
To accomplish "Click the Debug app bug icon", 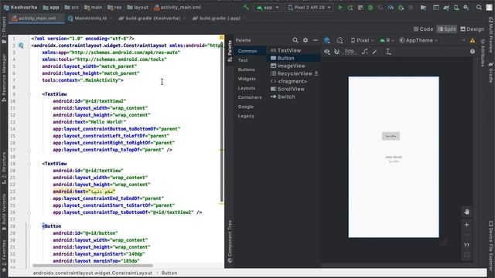I will (x=370, y=7).
